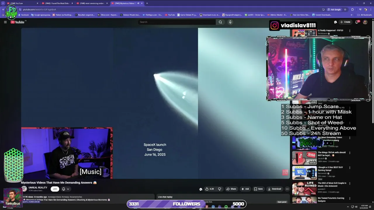
Task: Open the UNREAL REALITY channel avatar
Action: (x=24, y=189)
